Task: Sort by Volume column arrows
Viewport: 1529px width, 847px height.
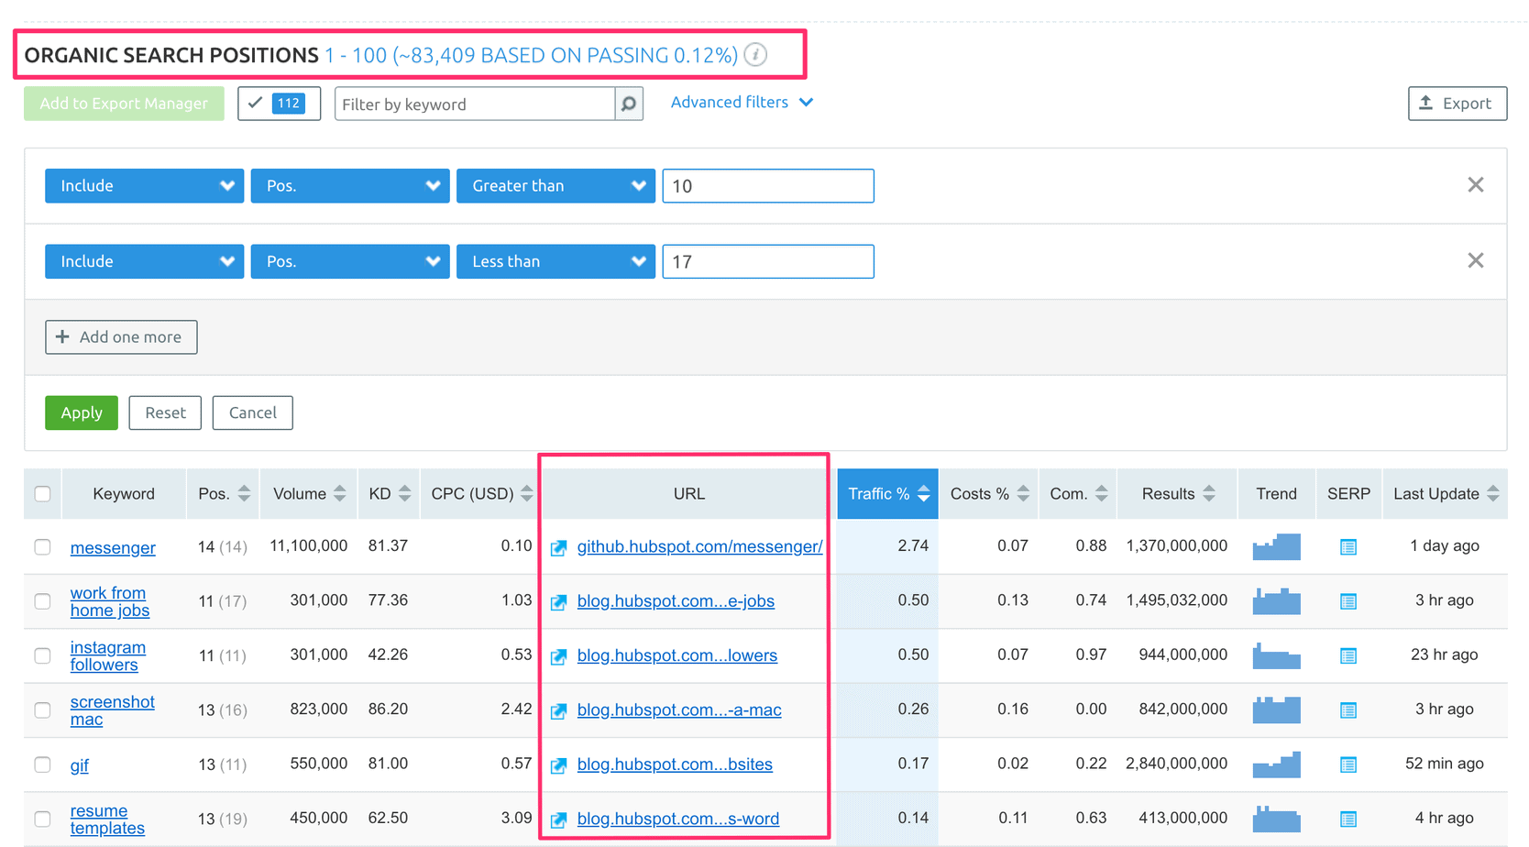Action: click(x=340, y=493)
